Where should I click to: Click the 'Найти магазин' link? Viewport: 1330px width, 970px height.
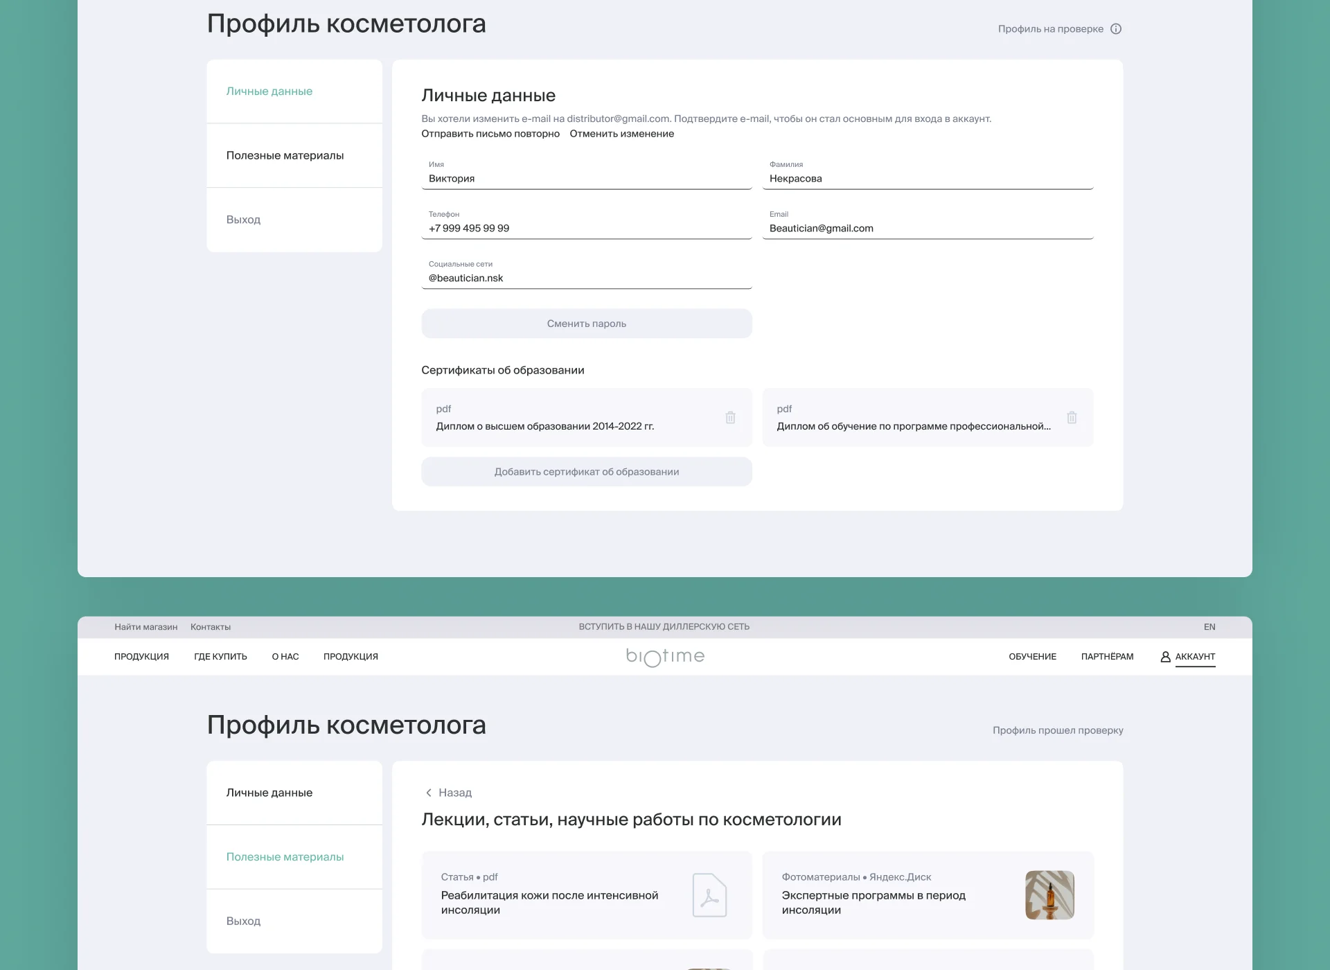(146, 627)
